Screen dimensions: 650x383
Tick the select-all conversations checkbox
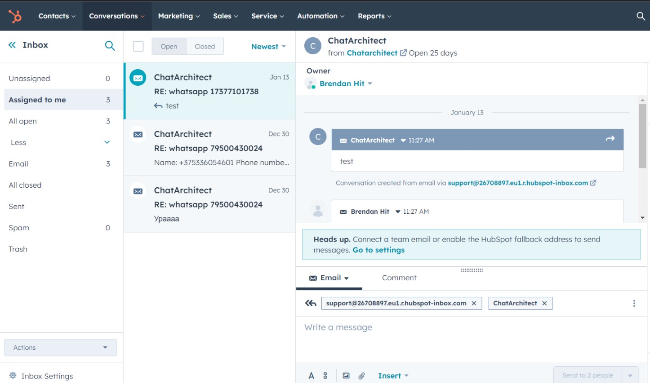(x=138, y=46)
